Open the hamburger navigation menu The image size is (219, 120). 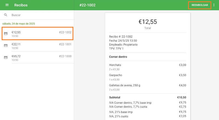(x=7, y=5)
